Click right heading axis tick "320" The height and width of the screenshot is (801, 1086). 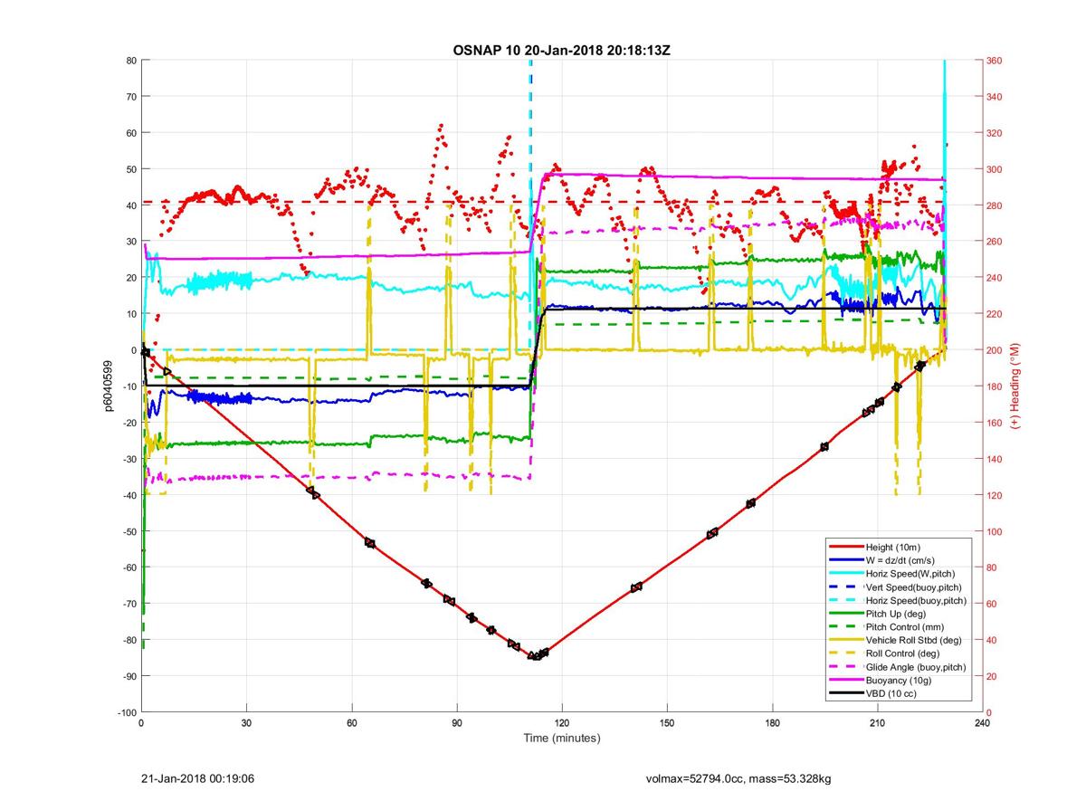[x=995, y=133]
